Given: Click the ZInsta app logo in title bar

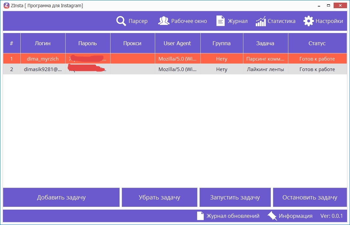Looking at the screenshot, I should (x=6, y=6).
